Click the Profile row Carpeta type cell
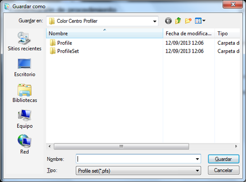Viewport: 246px width, 182px height. [x=228, y=43]
